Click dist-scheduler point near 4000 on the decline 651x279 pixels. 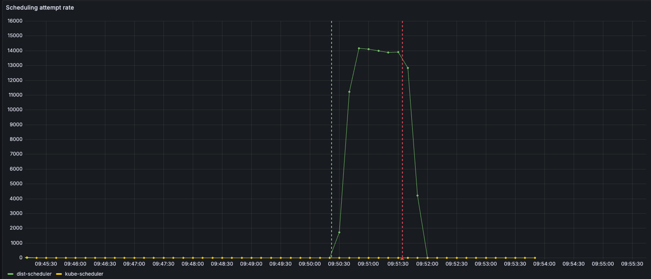(418, 195)
